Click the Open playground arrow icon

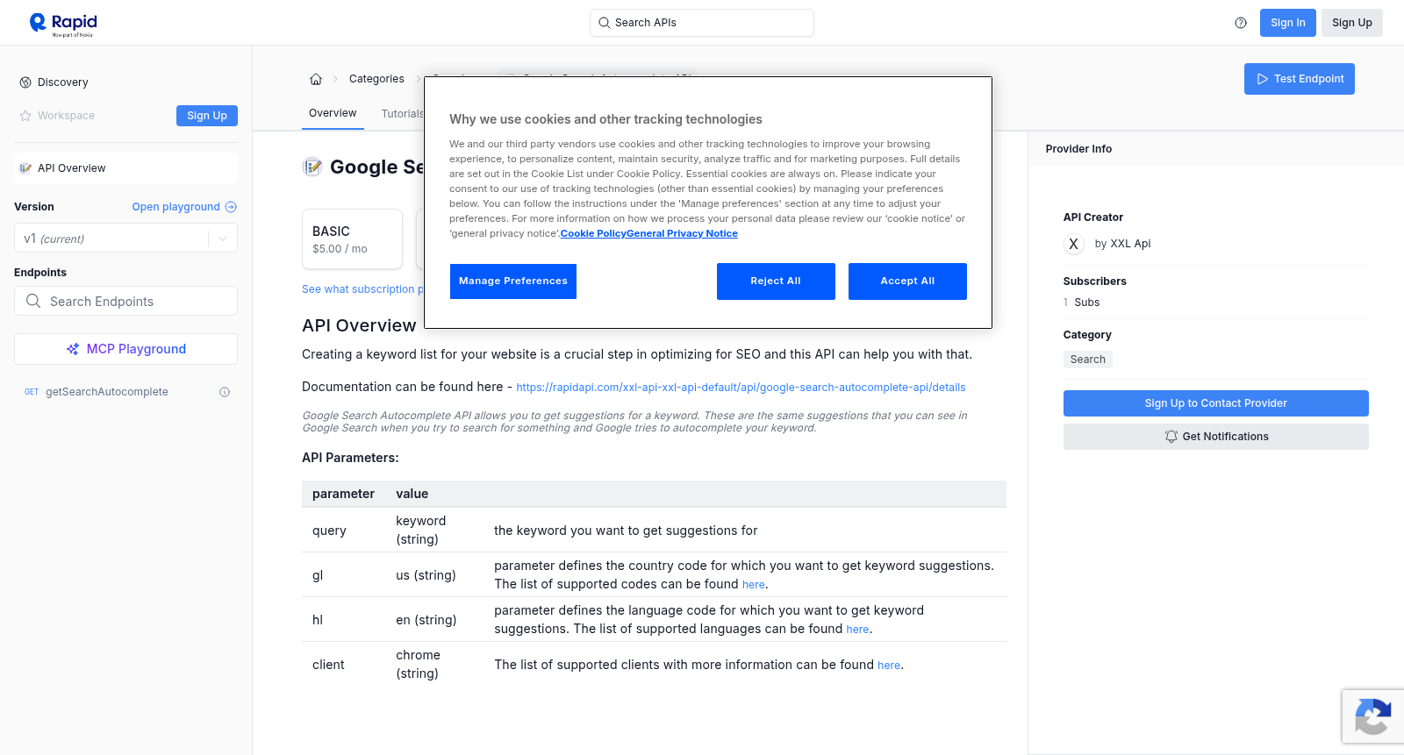coord(231,207)
